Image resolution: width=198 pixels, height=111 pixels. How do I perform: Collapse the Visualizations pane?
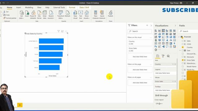coord(175,26)
